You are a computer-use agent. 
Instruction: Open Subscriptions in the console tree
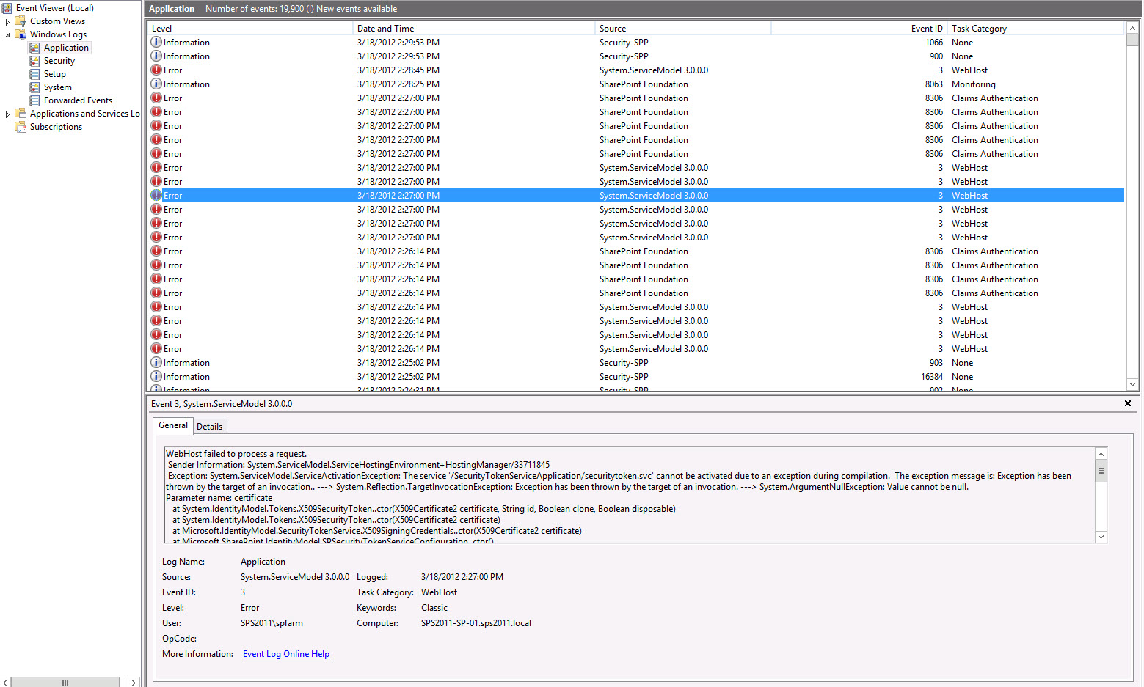(x=55, y=126)
